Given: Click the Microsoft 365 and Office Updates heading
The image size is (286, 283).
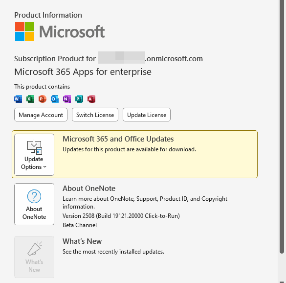Looking at the screenshot, I should pos(118,139).
